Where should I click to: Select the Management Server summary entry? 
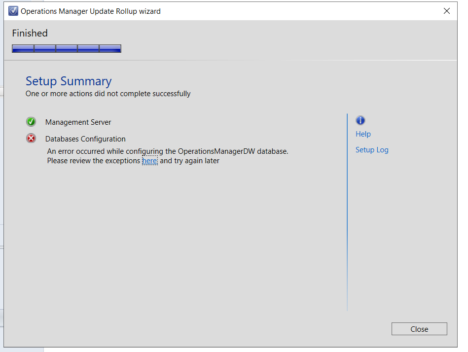coord(78,122)
